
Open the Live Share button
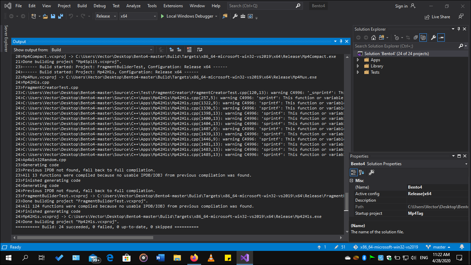438,17
